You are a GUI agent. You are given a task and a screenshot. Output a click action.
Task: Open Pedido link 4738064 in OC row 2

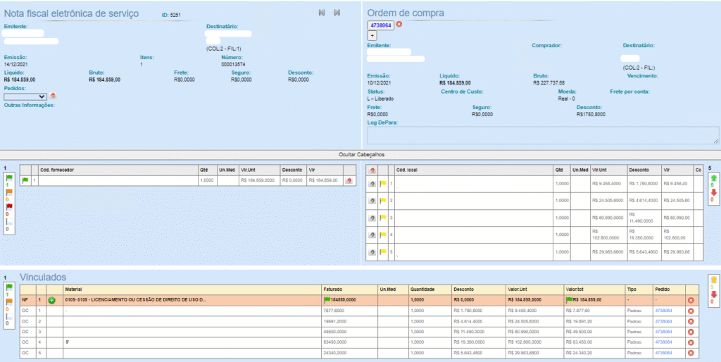click(x=665, y=320)
